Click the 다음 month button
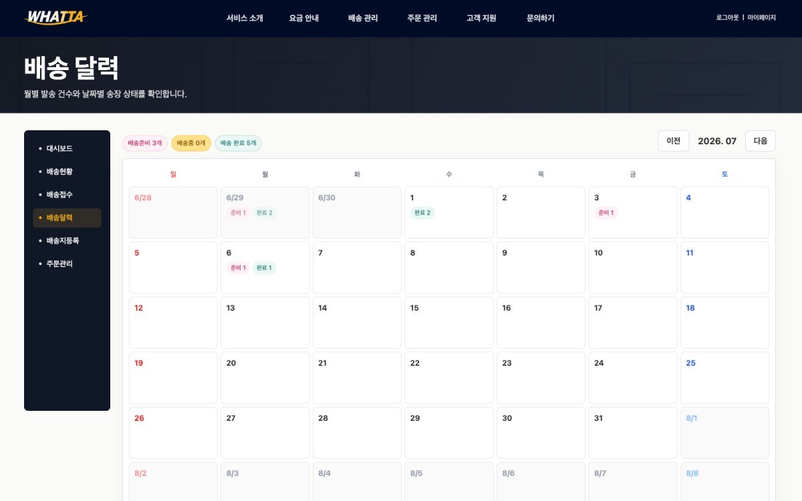The image size is (802, 501). tap(761, 141)
